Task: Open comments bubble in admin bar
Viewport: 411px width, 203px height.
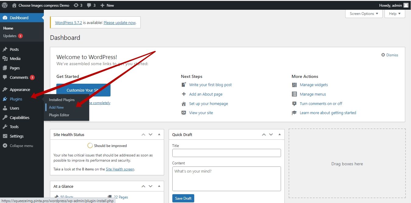Action: tap(89, 5)
